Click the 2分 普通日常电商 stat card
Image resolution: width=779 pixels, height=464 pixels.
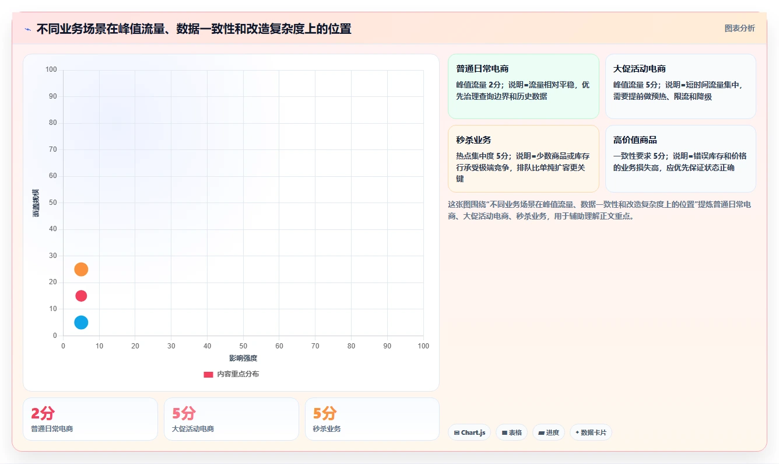90,419
